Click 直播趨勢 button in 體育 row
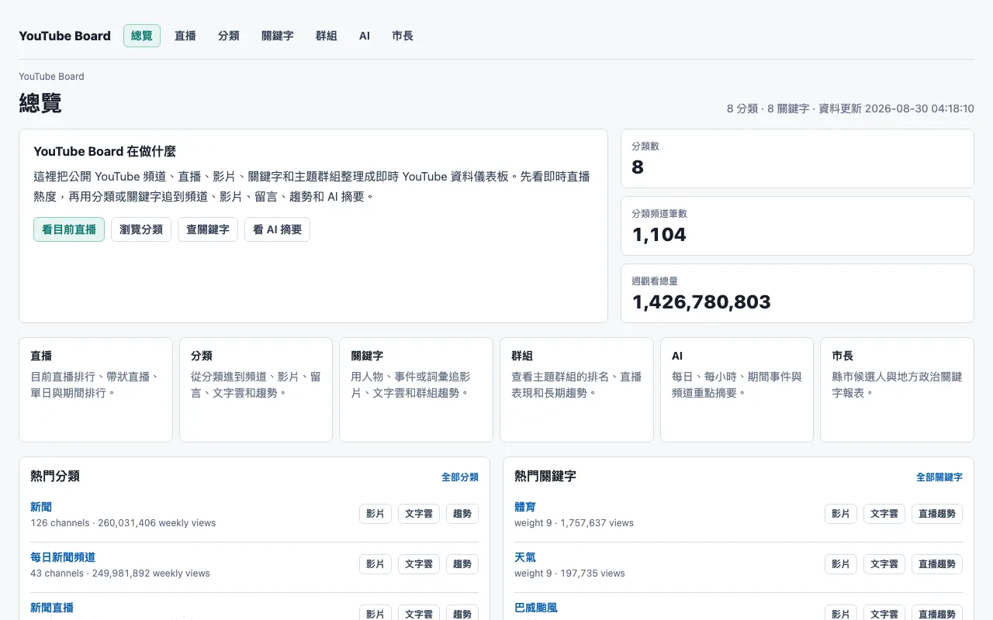Viewport: 993px width, 620px height. pyautogui.click(x=937, y=514)
